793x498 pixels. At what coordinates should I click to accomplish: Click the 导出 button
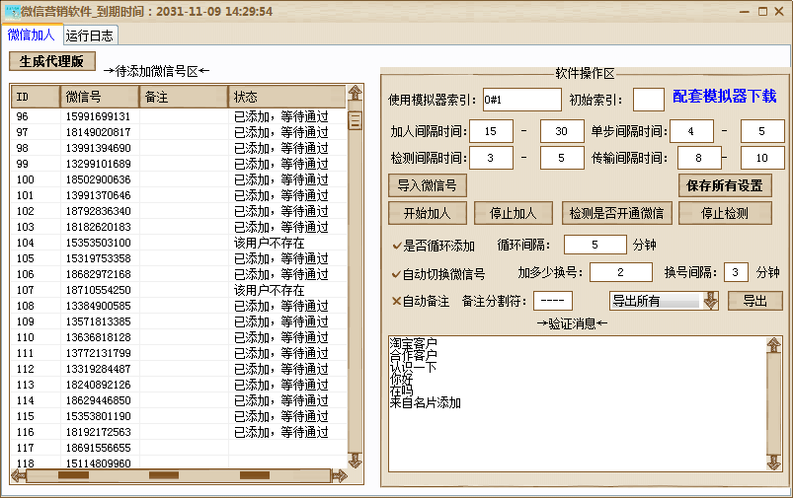click(755, 301)
